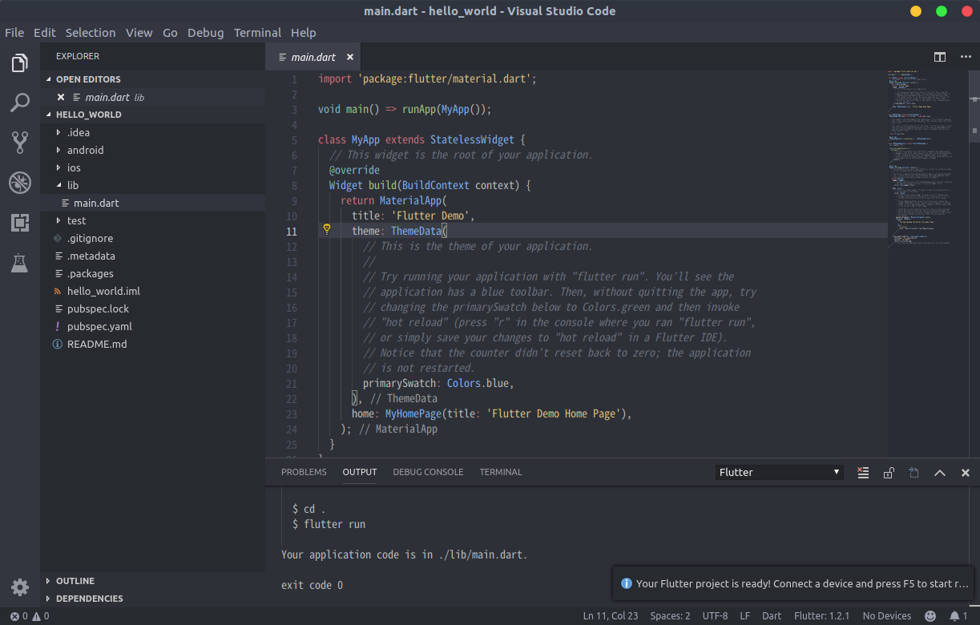Viewport: 980px width, 625px height.
Task: Open the Search view in the activity bar
Action: click(x=20, y=103)
